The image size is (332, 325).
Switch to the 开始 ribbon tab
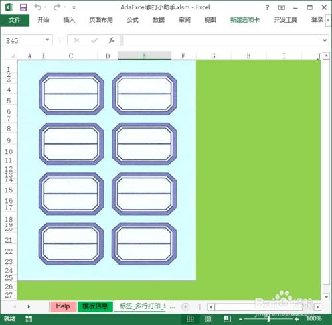click(x=43, y=20)
